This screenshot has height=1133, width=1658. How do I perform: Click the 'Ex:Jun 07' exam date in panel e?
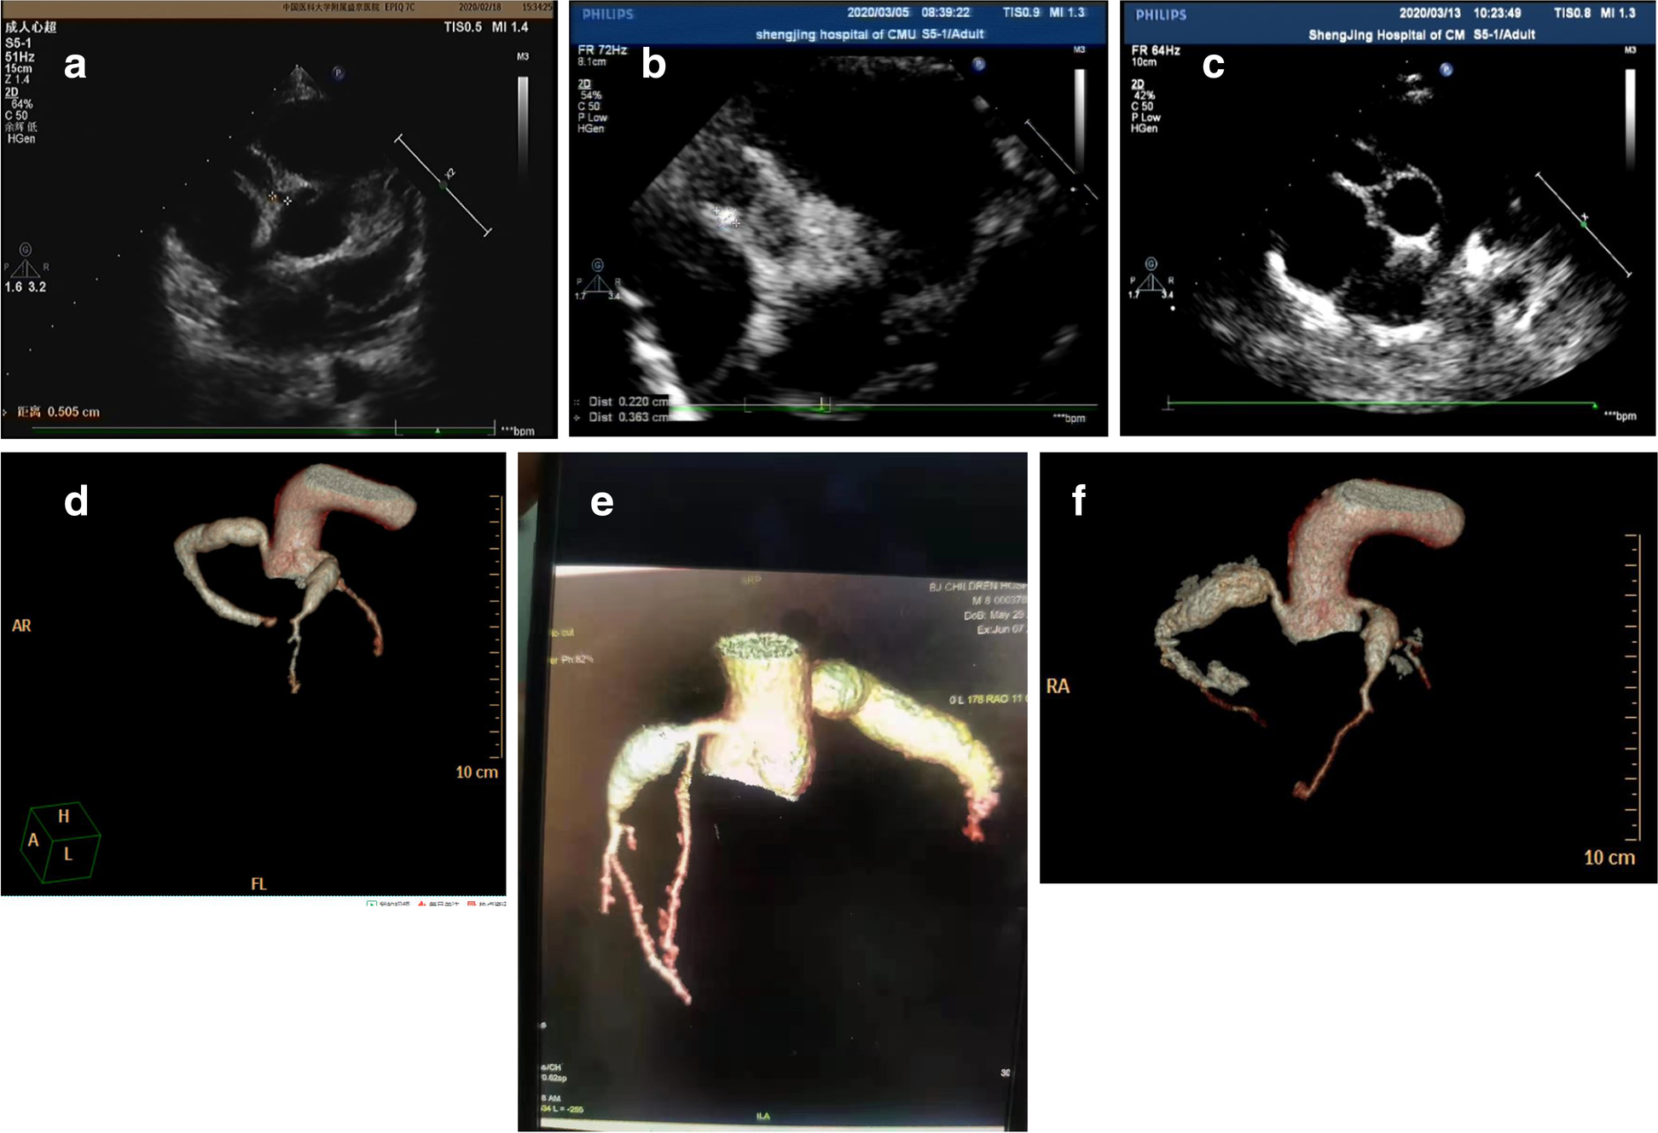click(1002, 630)
